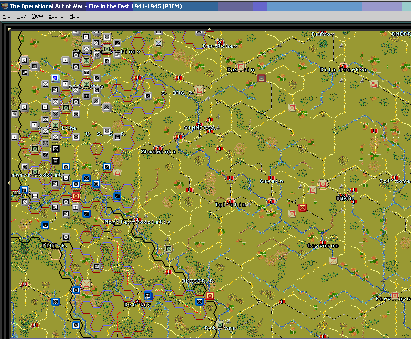Select the red infantry unit by Dnestr R.

click(210, 296)
